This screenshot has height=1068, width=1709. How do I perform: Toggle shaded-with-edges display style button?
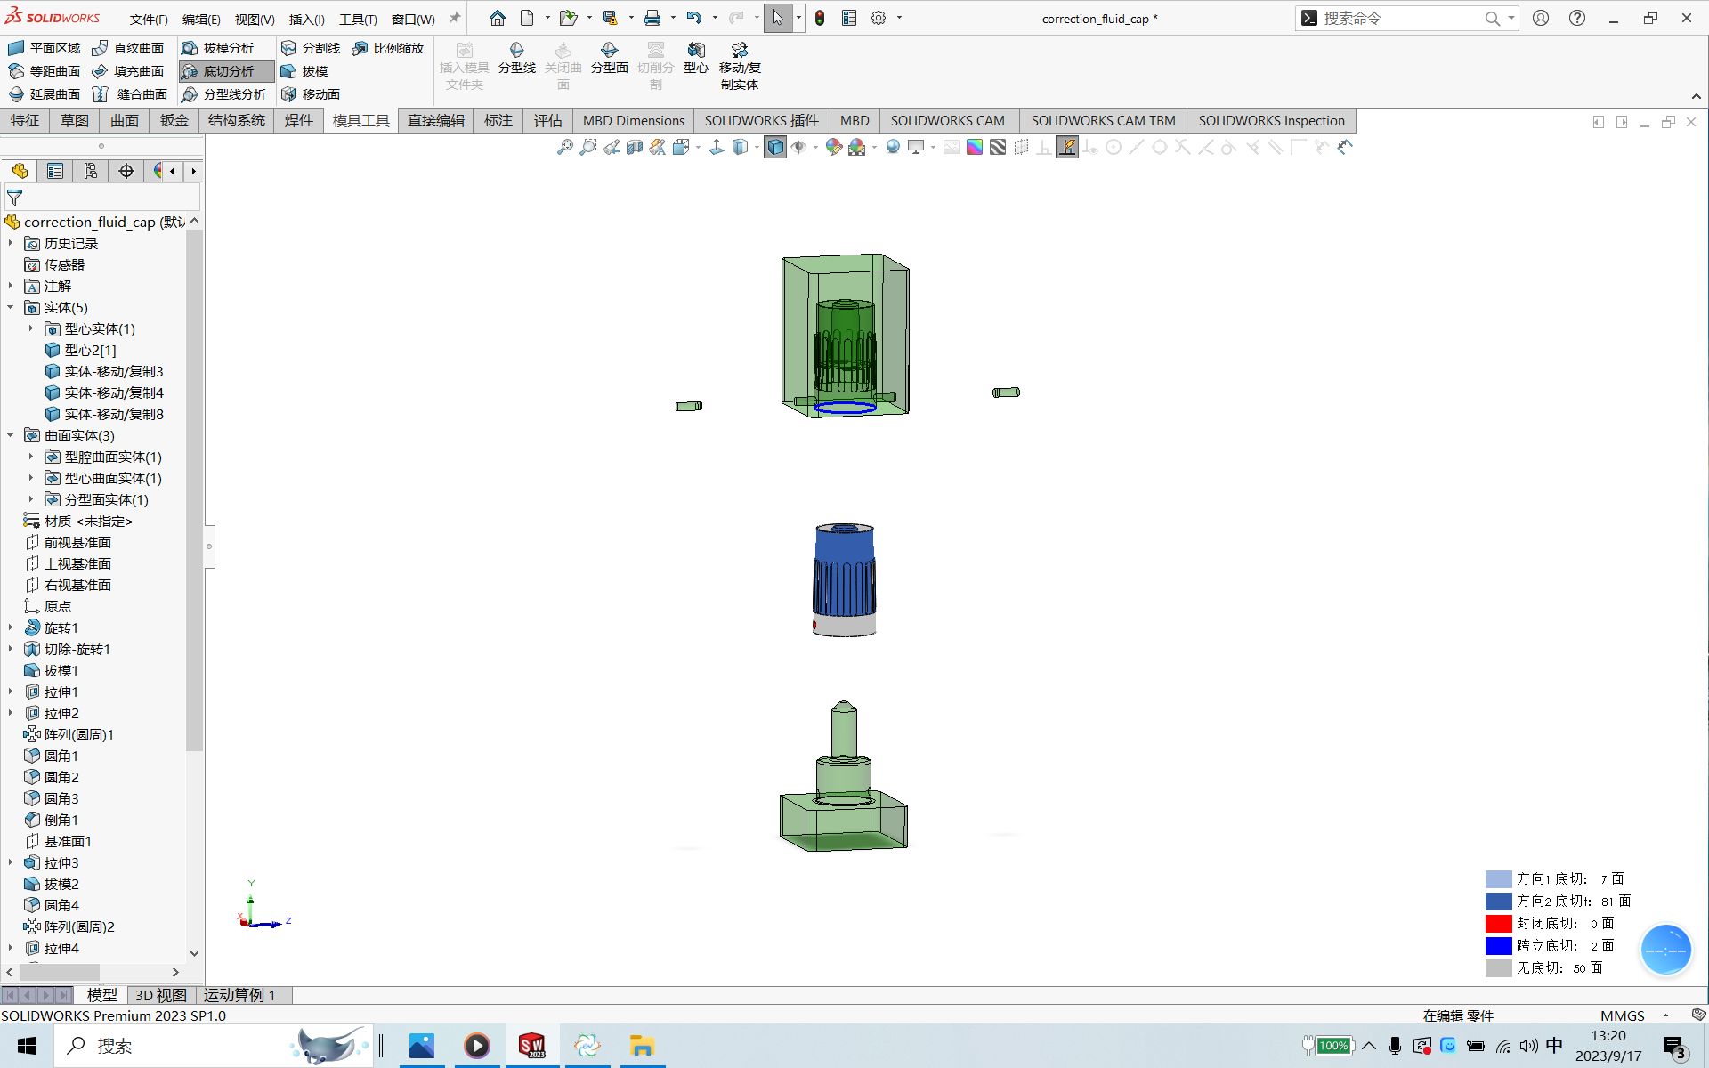click(x=775, y=148)
